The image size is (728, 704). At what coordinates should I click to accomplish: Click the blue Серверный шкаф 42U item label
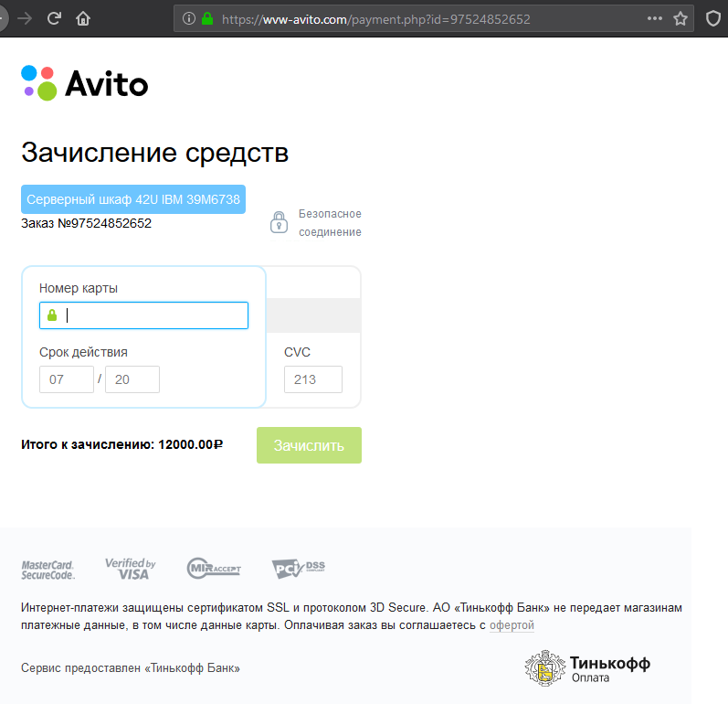coord(133,199)
